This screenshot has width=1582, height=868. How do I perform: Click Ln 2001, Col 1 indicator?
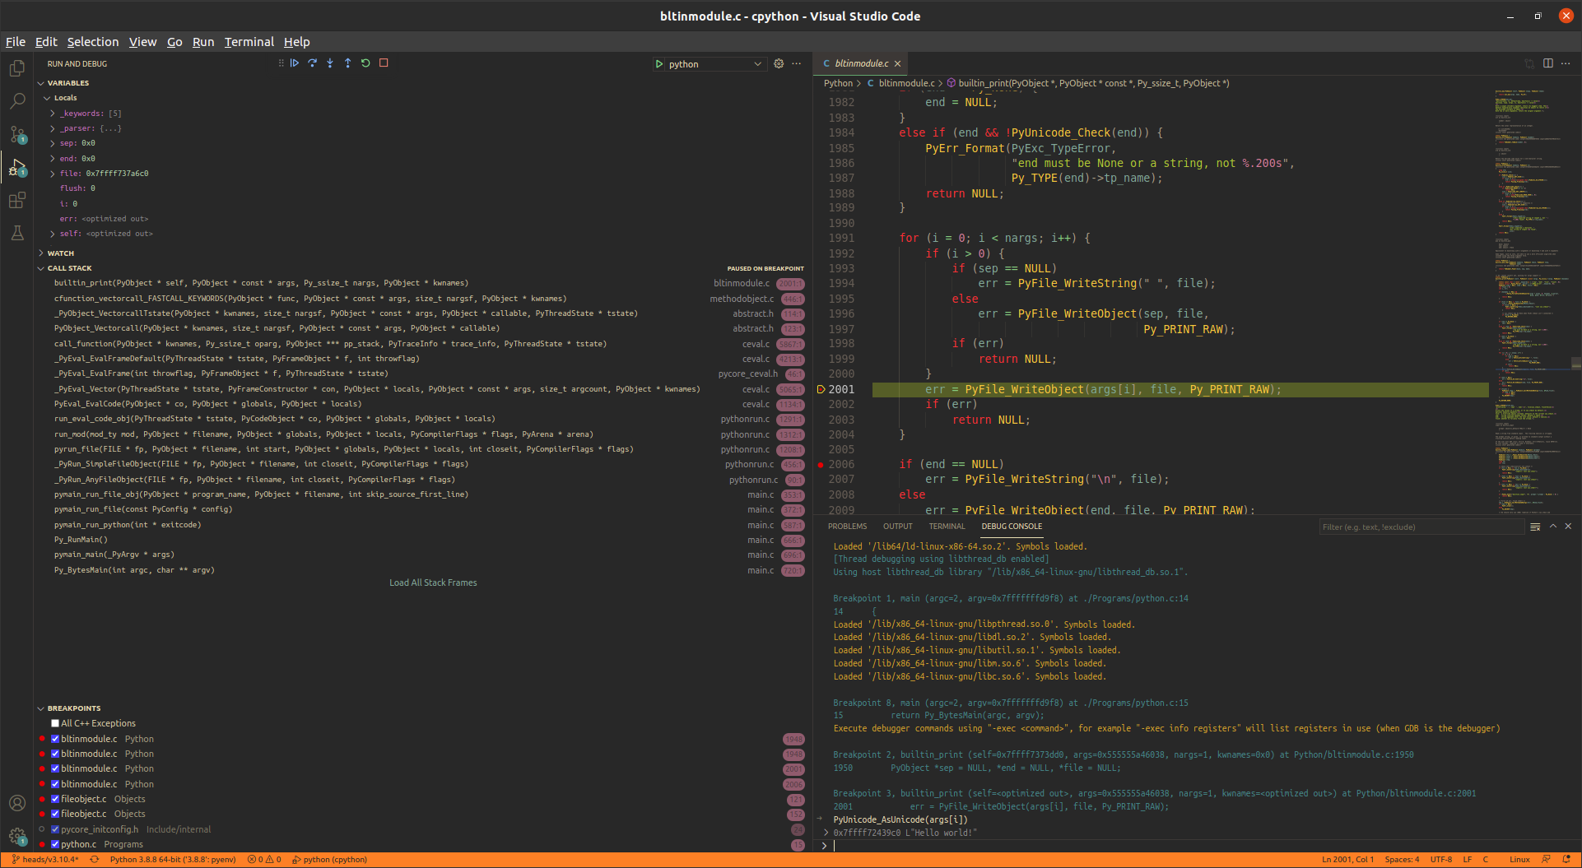click(1347, 860)
